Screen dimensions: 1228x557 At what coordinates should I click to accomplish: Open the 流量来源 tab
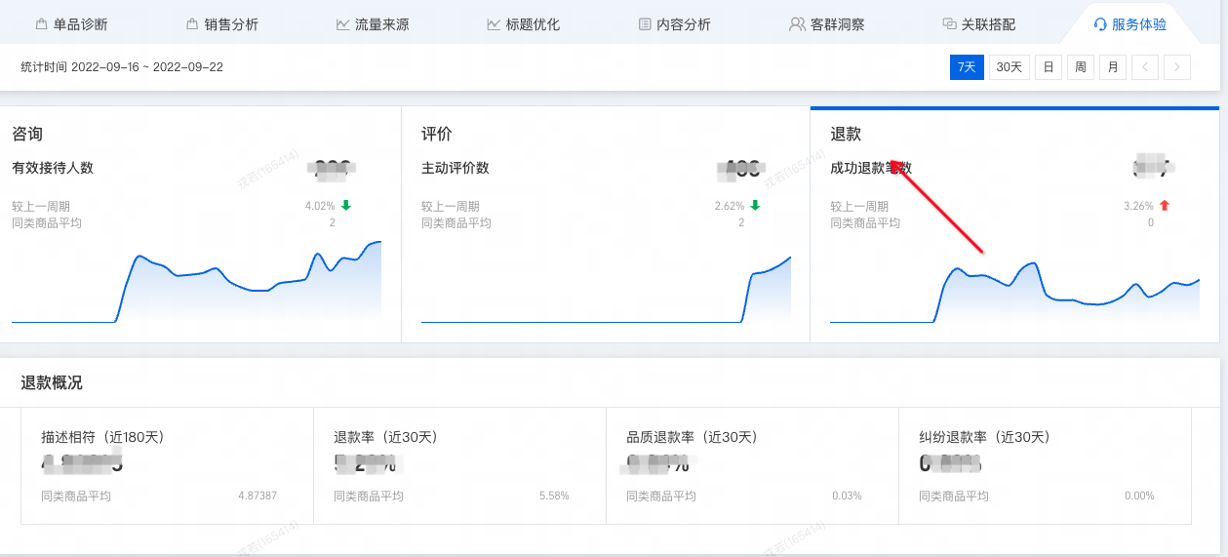click(x=373, y=24)
